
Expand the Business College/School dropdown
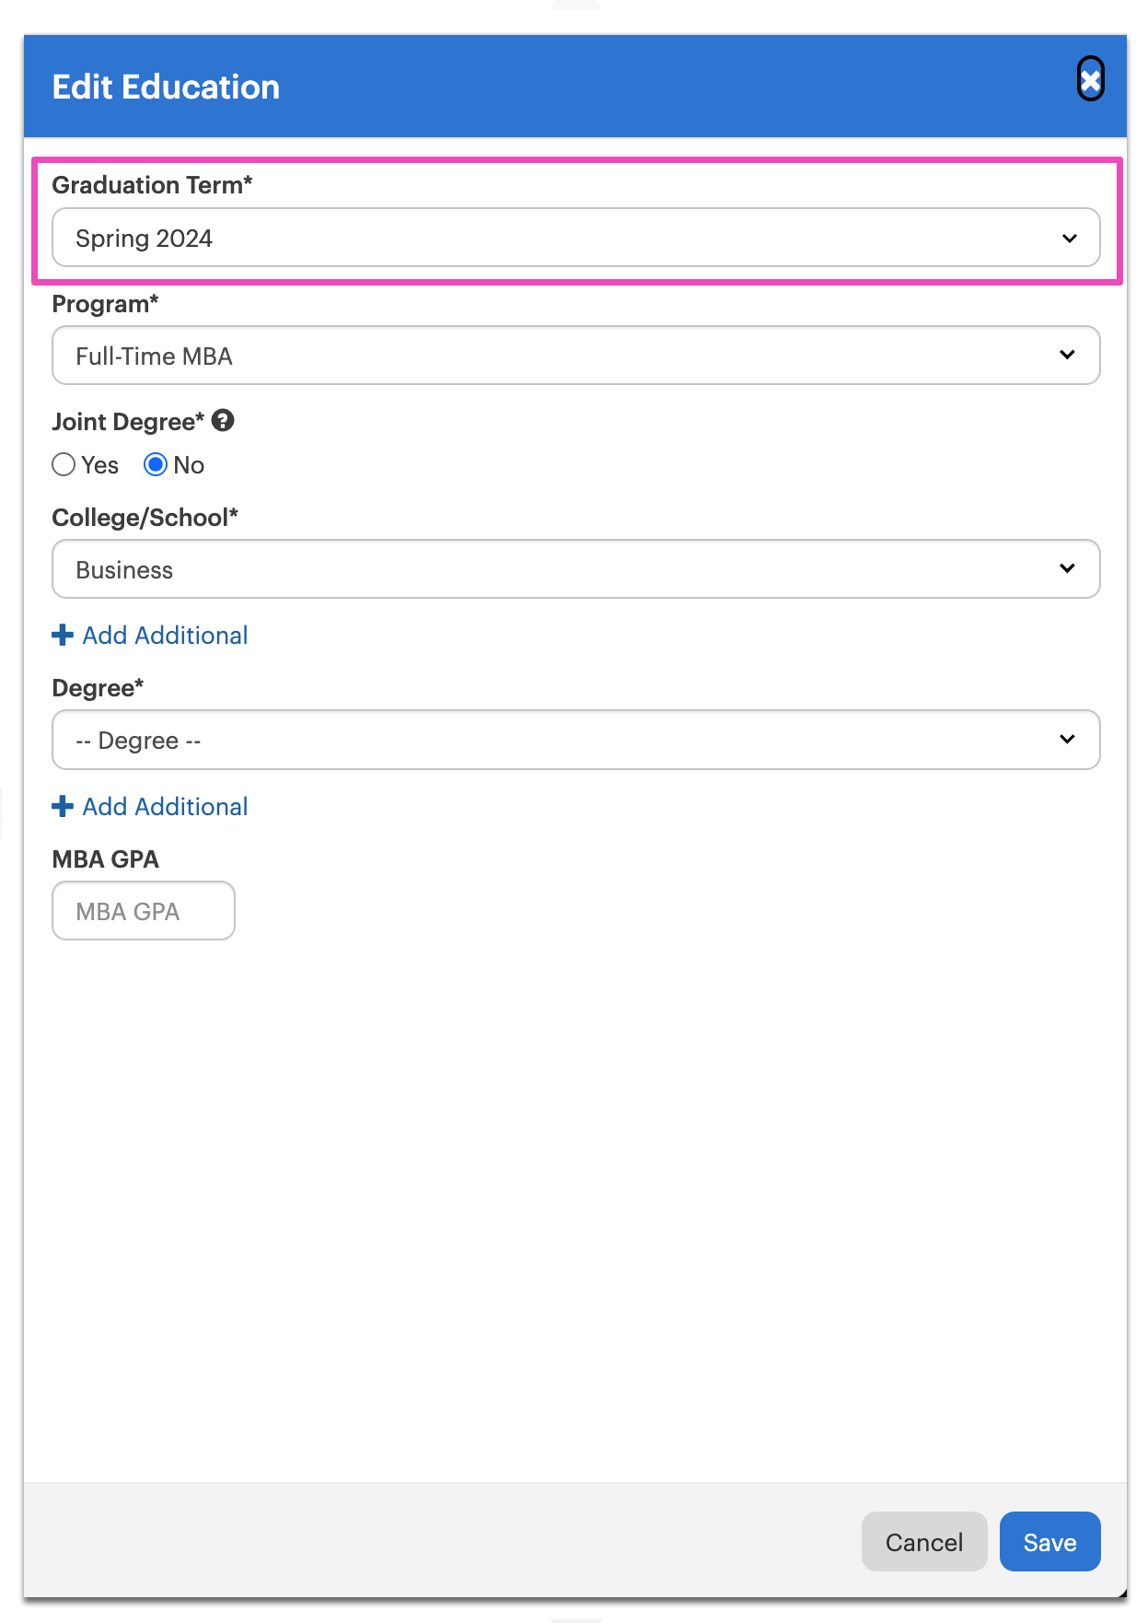coord(576,568)
